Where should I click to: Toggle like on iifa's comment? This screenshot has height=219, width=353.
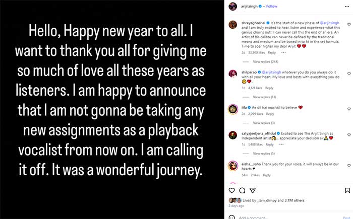tap(349, 109)
